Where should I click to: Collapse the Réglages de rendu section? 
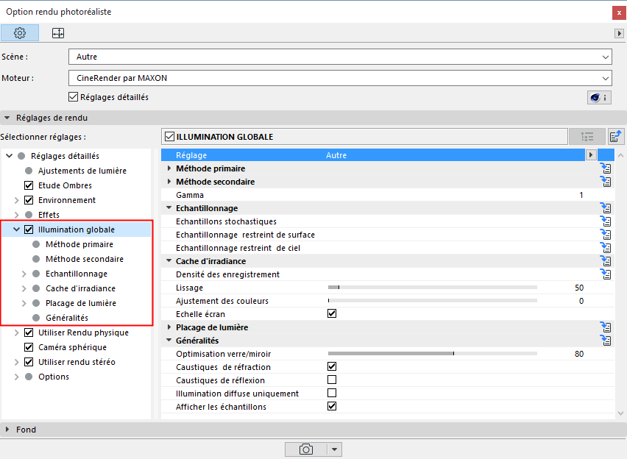click(7, 118)
